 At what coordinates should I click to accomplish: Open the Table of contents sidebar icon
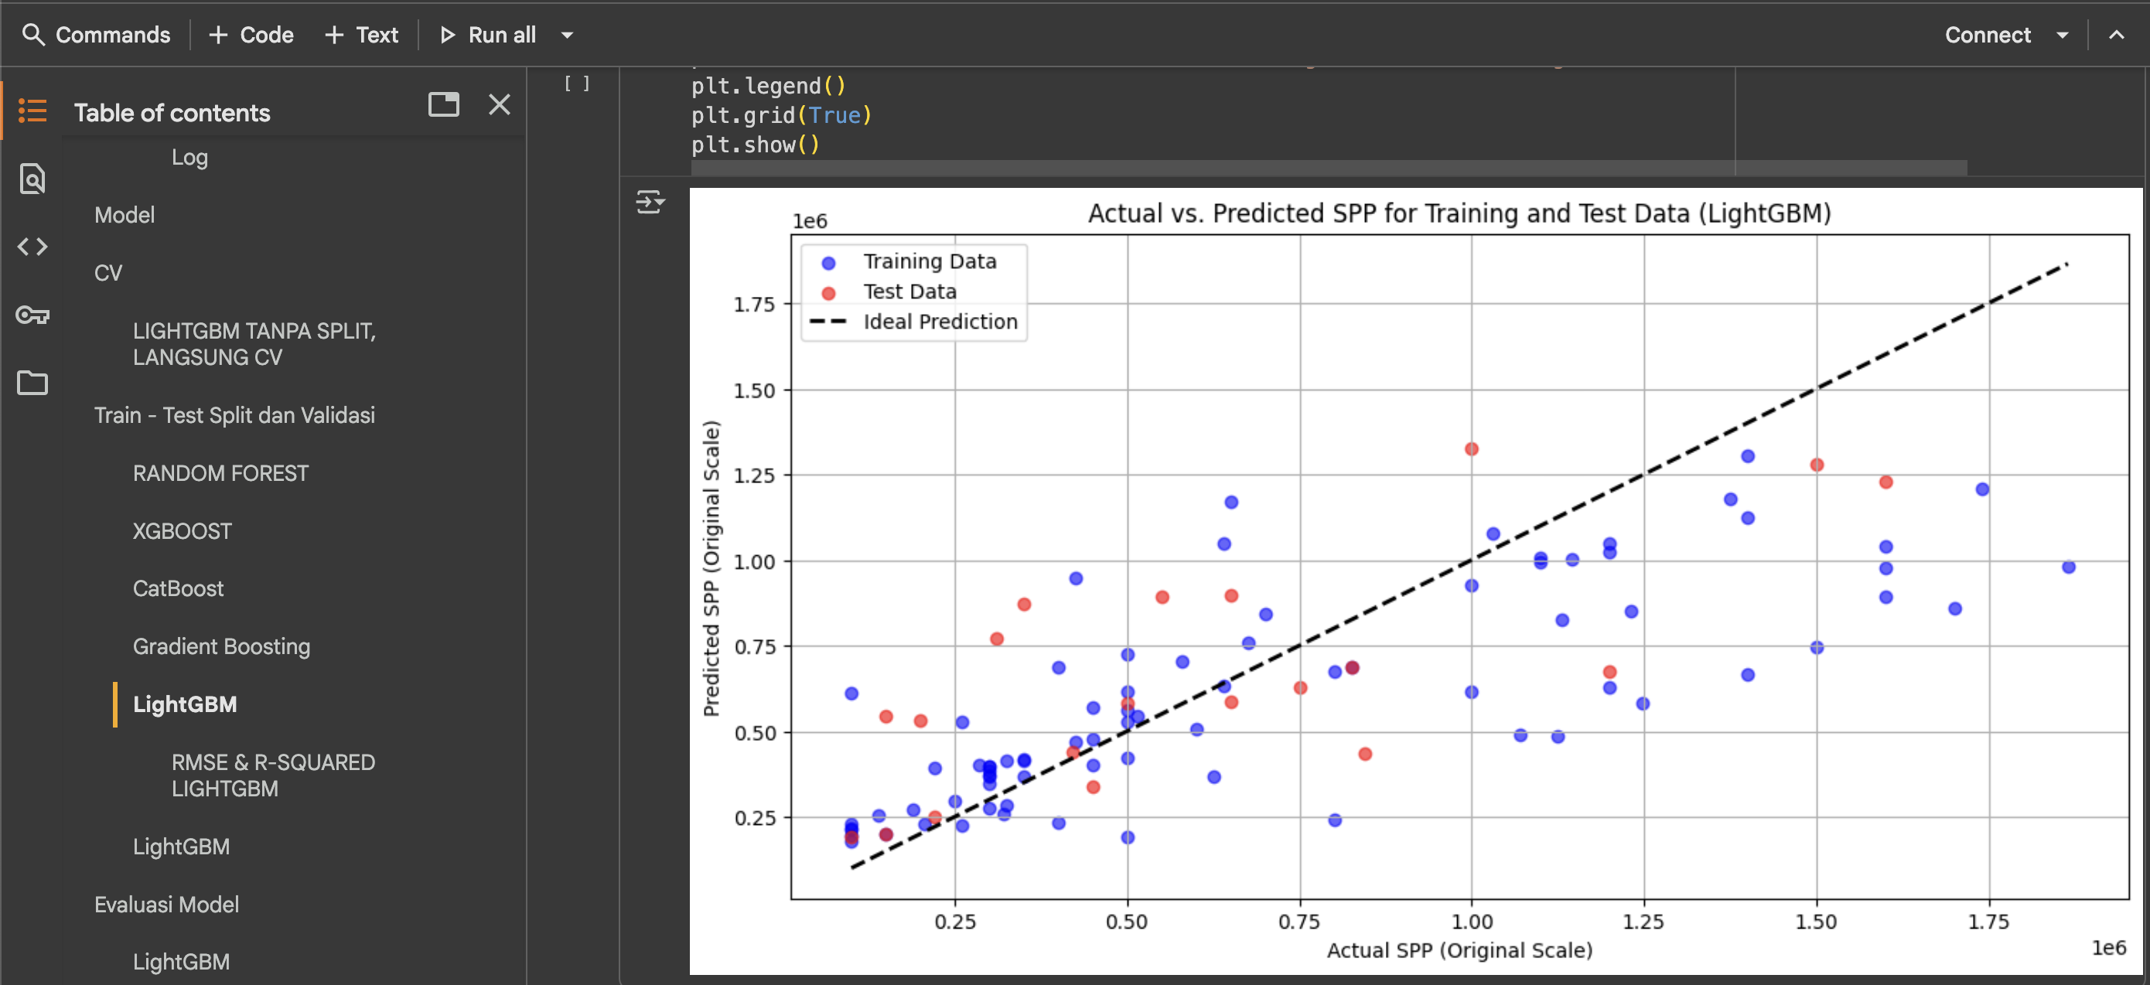32,110
